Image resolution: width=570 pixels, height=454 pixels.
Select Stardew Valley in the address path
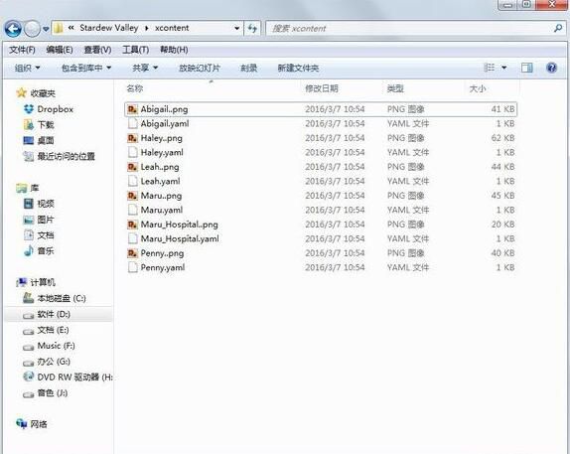pos(108,28)
